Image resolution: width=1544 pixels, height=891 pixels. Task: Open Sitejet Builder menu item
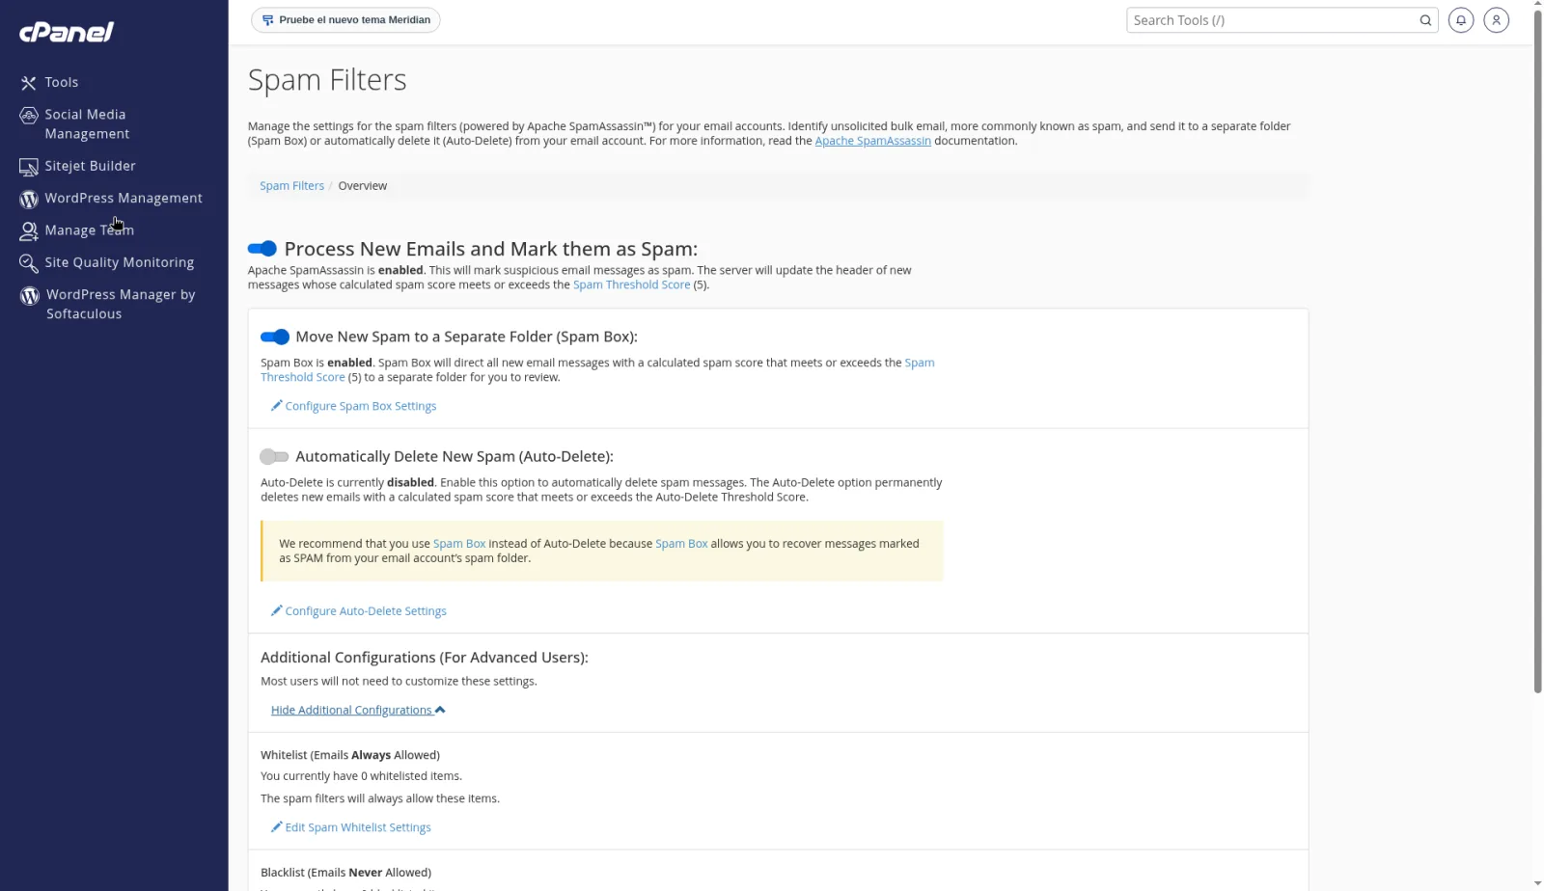point(90,166)
